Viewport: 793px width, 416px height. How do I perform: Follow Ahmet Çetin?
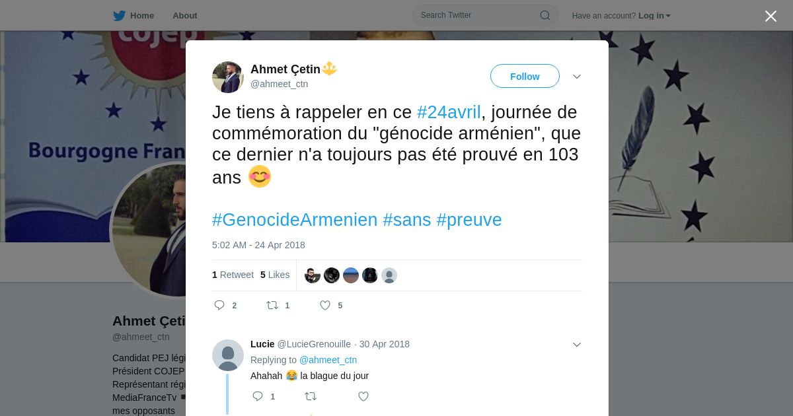pyautogui.click(x=525, y=76)
